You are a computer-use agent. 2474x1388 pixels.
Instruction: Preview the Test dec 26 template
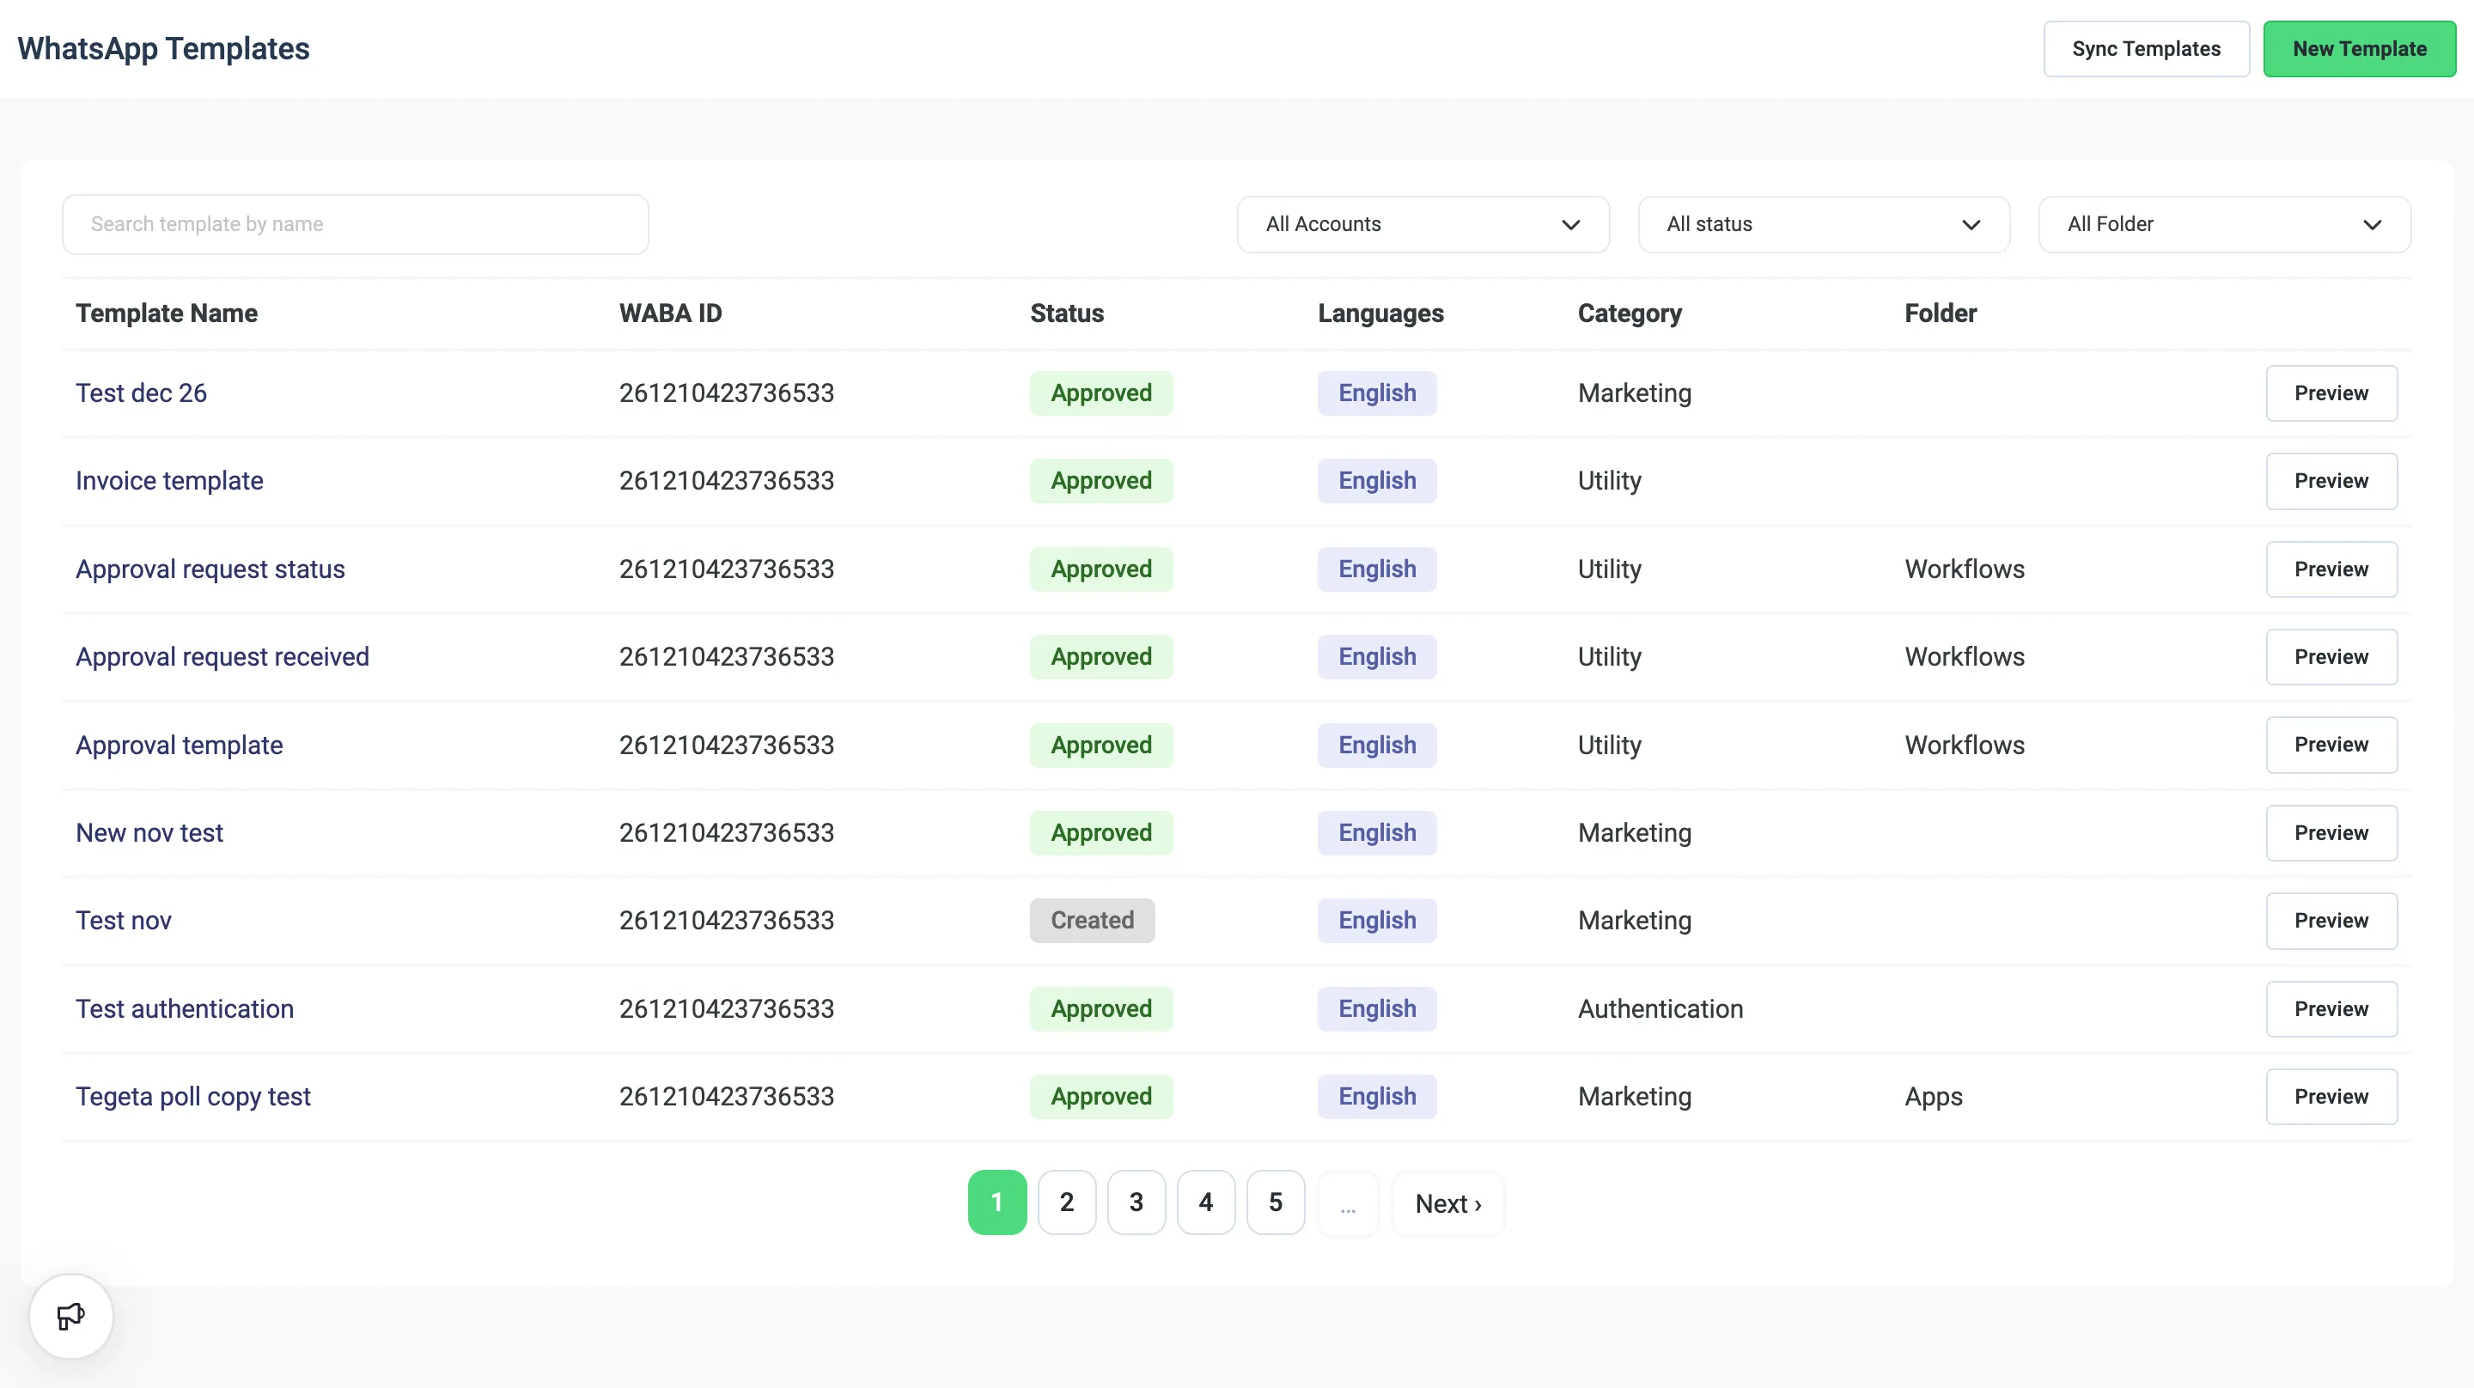(x=2331, y=393)
